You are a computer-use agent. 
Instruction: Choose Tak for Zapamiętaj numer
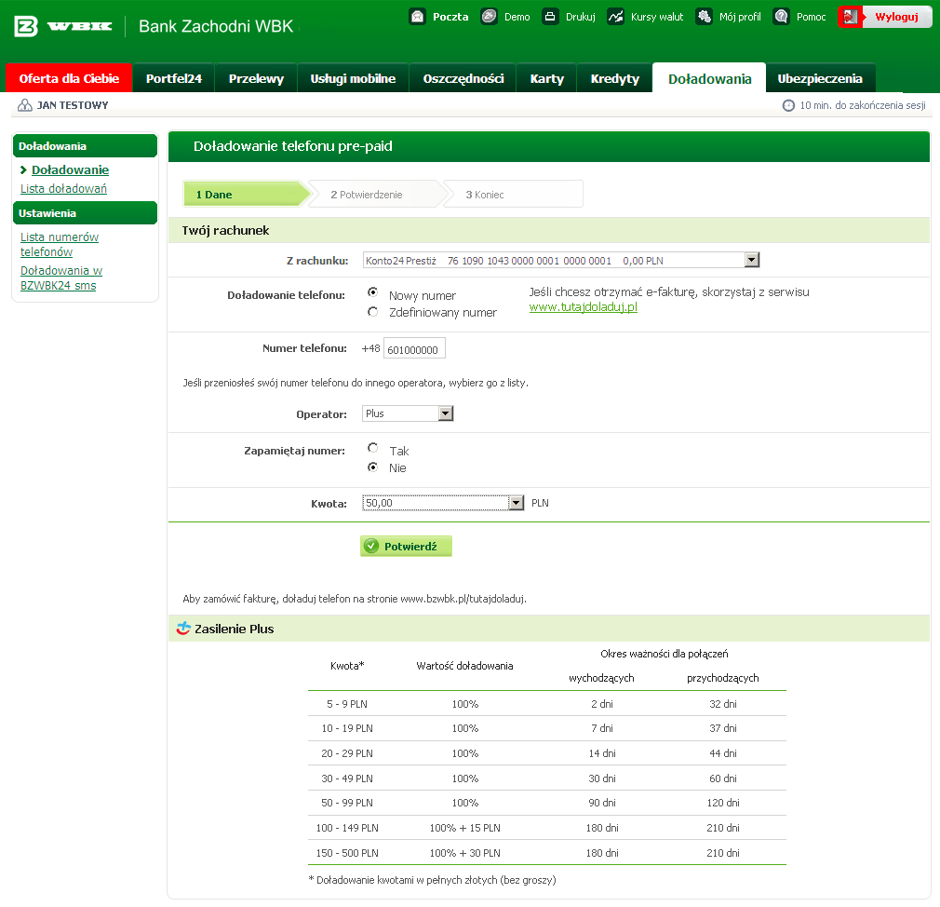click(x=373, y=448)
